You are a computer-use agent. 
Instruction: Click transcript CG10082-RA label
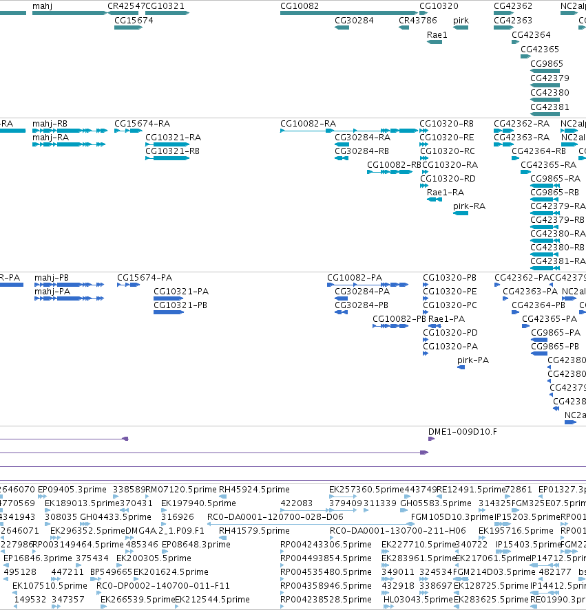pos(308,123)
